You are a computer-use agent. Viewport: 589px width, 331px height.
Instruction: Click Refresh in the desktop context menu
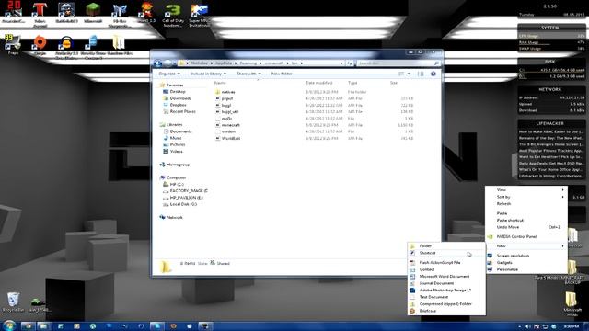[525, 204]
